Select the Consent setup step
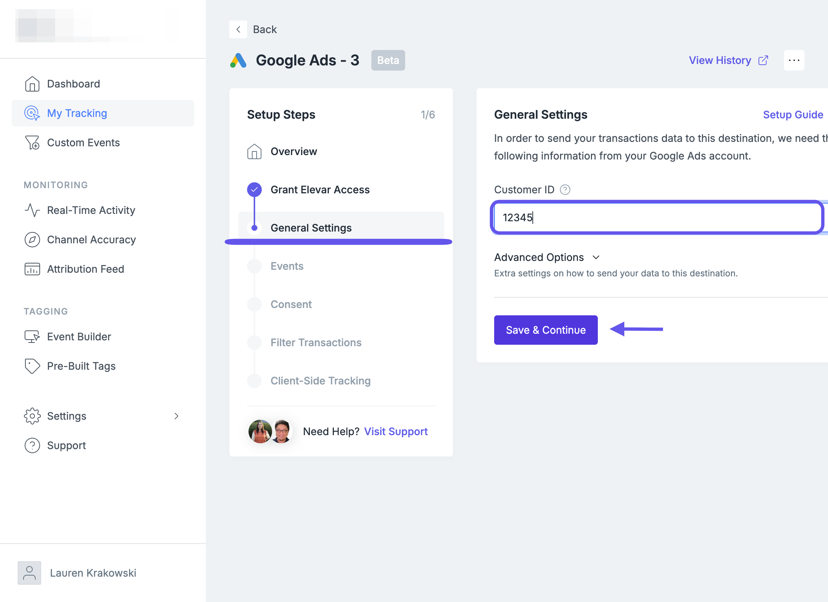 click(341, 304)
